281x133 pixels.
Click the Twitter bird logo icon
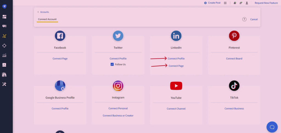click(118, 36)
